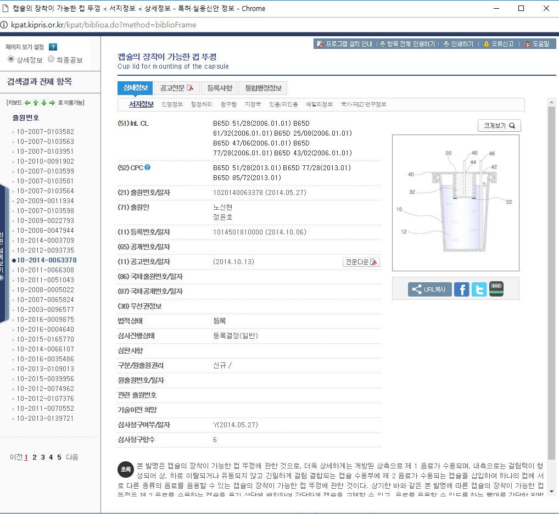Image resolution: width=559 pixels, height=514 pixels.
Task: Click 오류신고 warning icon link
Action: pyautogui.click(x=499, y=44)
